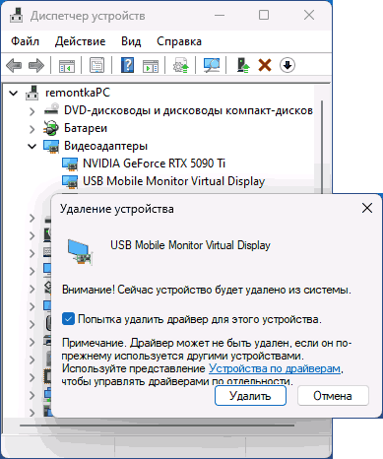The width and height of the screenshot is (383, 459).
Task: Close the Удаление устройства dialog
Action: click(x=367, y=208)
